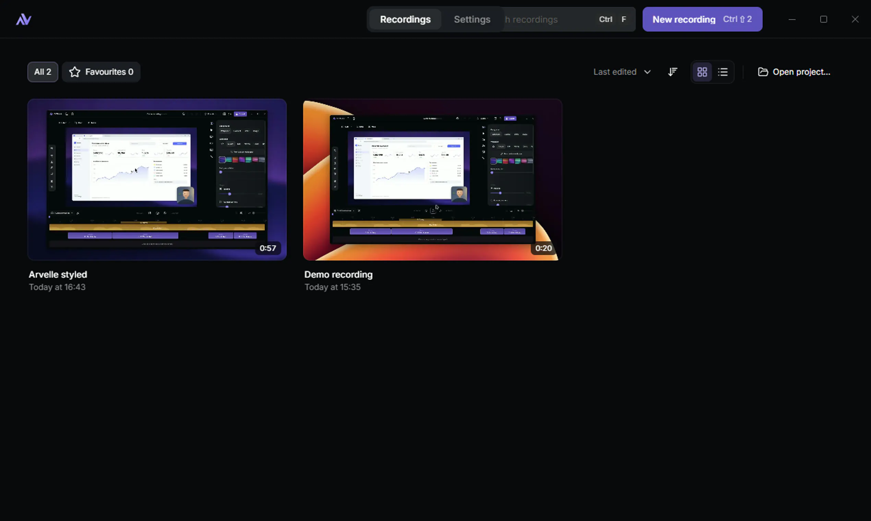Show the All 2 recordings filter
The width and height of the screenshot is (871, 521).
[x=43, y=72]
